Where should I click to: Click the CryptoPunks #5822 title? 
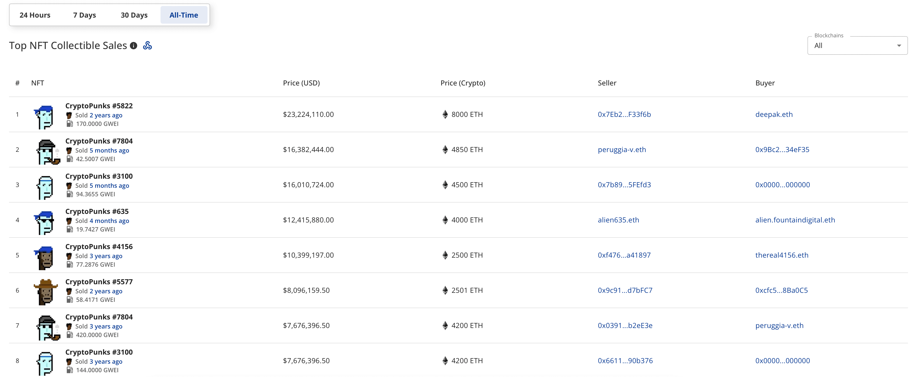click(99, 106)
